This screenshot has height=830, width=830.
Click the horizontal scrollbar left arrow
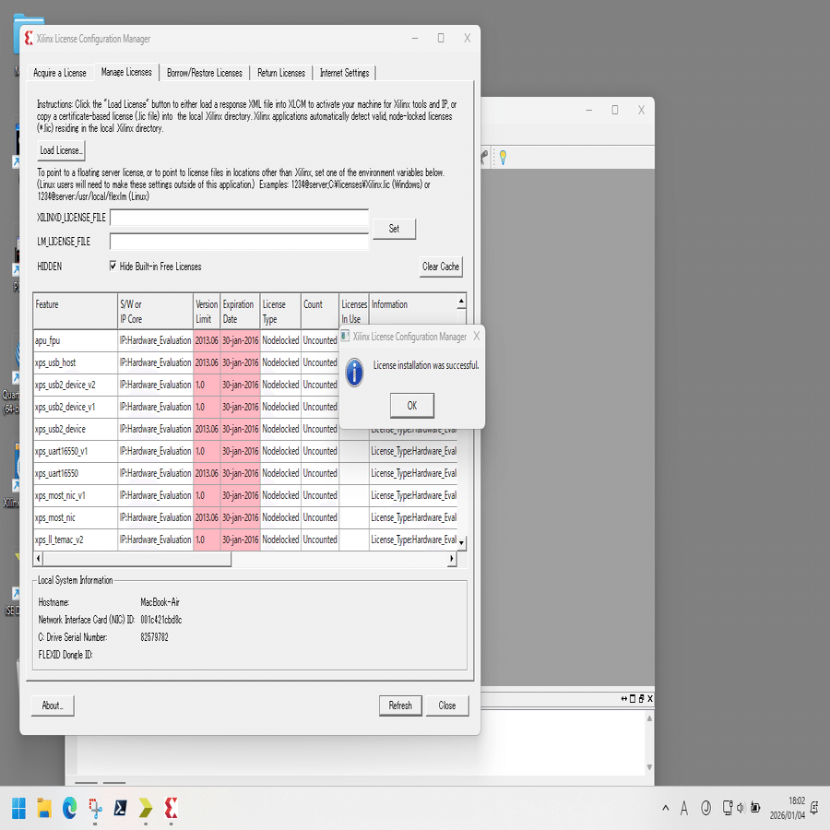[x=38, y=559]
